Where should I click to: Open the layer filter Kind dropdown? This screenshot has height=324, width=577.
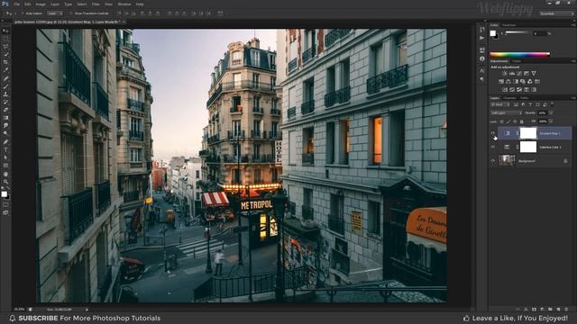(x=499, y=104)
